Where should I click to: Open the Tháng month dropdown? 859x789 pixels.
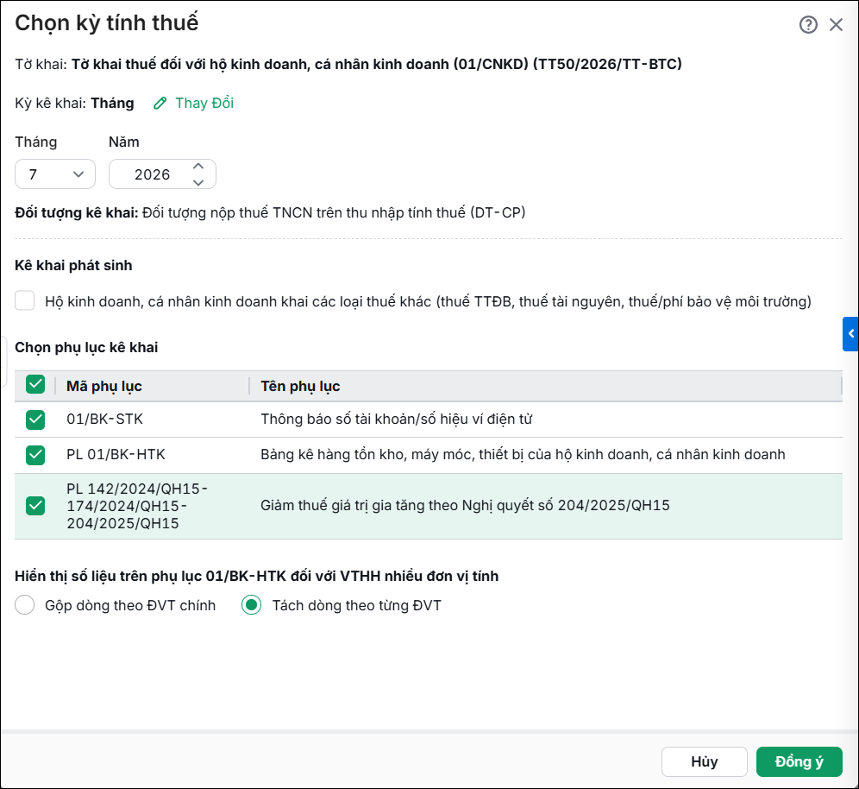(x=55, y=174)
